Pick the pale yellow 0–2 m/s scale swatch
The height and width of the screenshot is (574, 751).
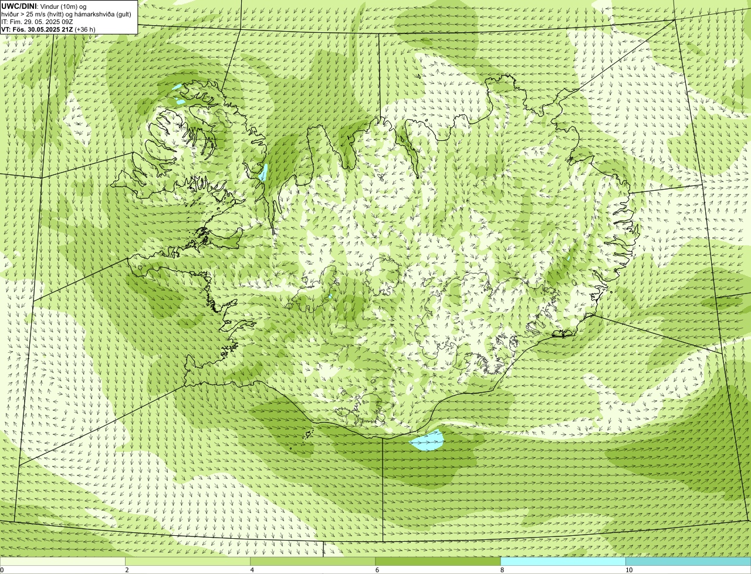[x=62, y=562]
